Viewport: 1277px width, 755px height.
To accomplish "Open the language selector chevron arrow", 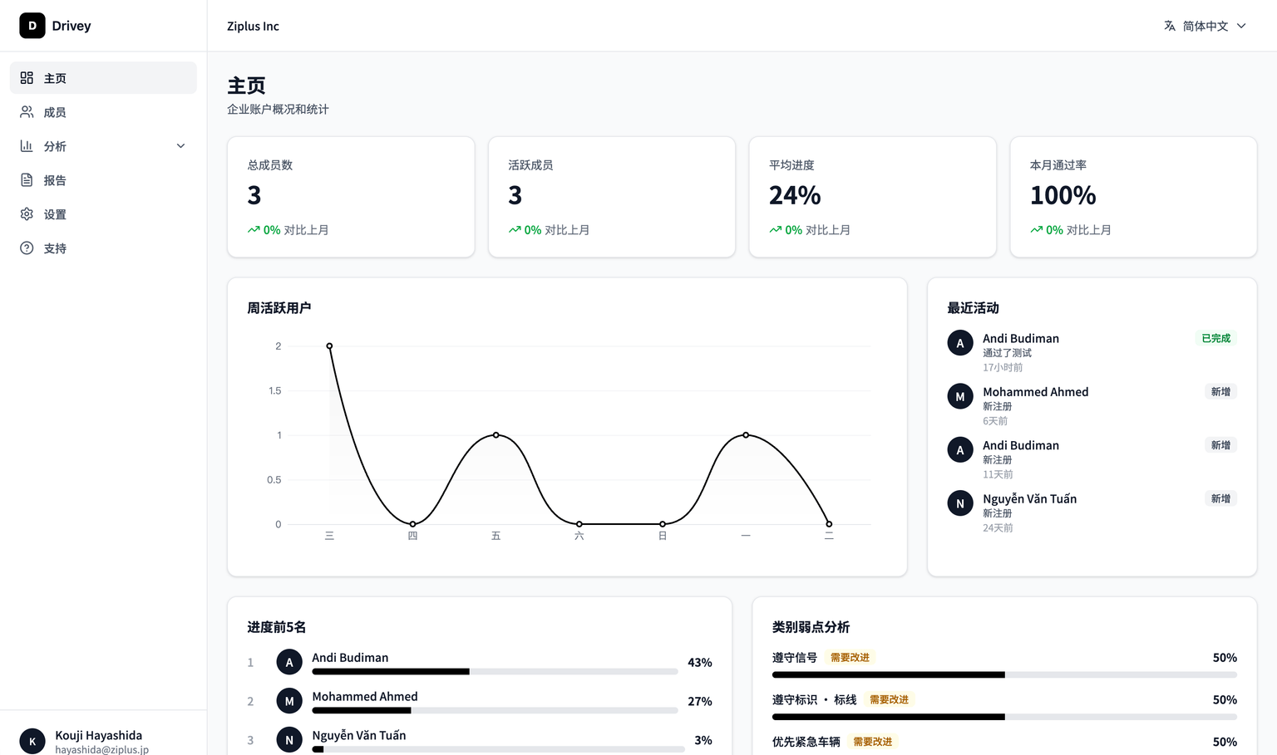I will click(1241, 26).
